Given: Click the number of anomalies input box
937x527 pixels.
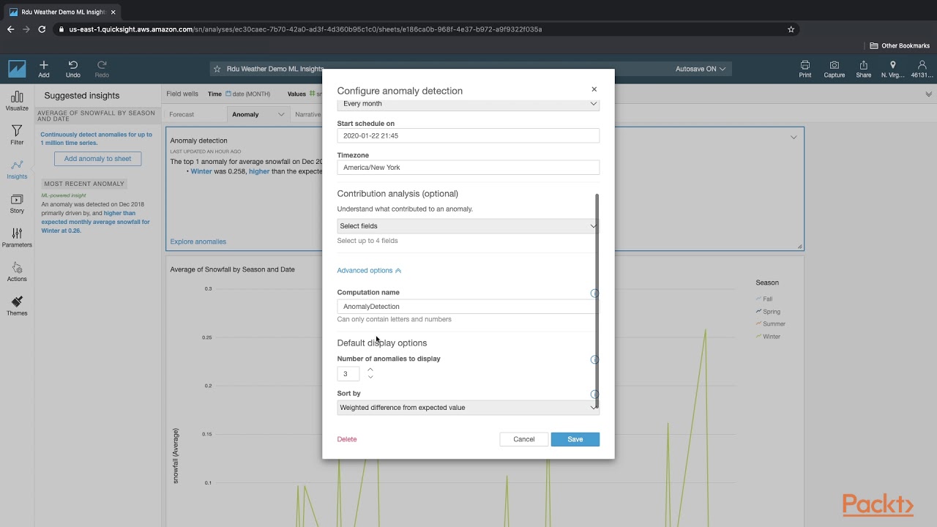Looking at the screenshot, I should (348, 374).
